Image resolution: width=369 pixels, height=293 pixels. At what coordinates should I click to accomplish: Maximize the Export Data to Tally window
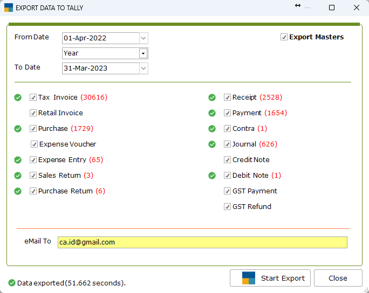(332, 8)
